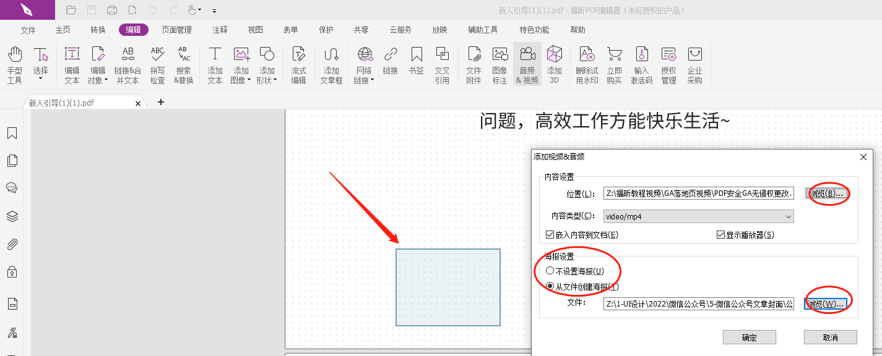Select the 不设置海报 radio option
Screen dimensions: 882x356
pyautogui.click(x=550, y=271)
